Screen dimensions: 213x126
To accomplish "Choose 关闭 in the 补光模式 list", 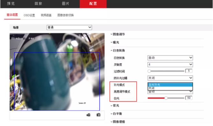I will [x=170, y=88].
